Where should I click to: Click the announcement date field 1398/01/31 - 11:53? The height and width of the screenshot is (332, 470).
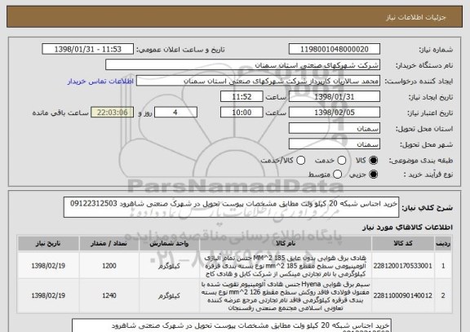(88, 49)
